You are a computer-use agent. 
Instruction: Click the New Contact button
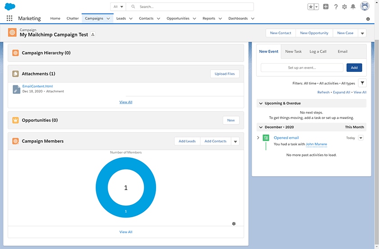281,33
